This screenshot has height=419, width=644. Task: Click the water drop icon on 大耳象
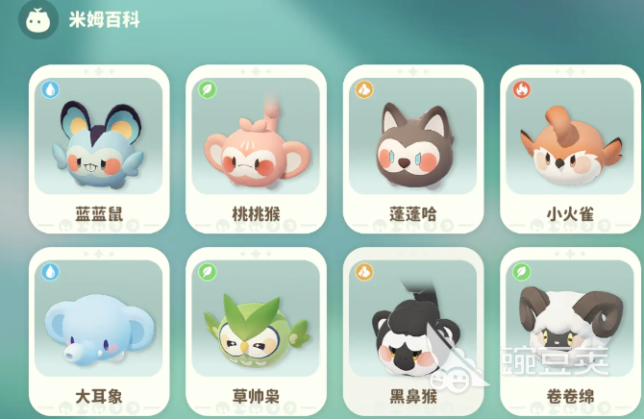pos(51,272)
